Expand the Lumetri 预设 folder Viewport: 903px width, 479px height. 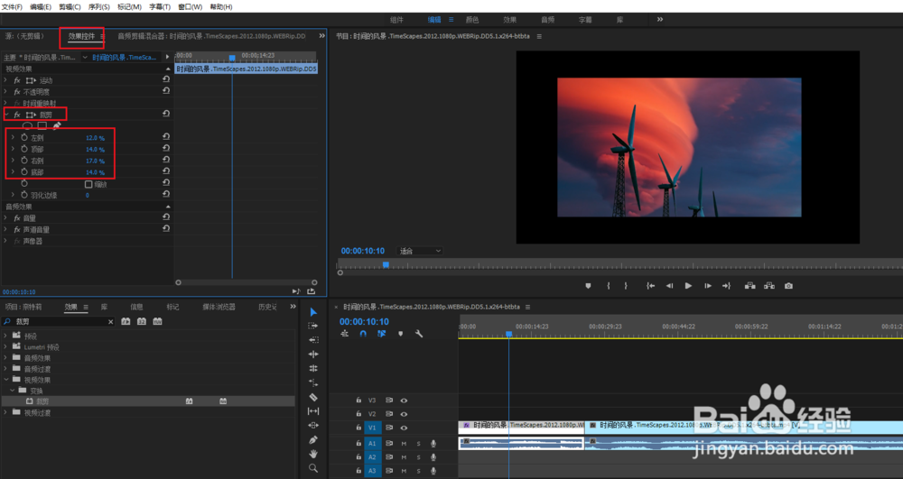pyautogui.click(x=5, y=346)
